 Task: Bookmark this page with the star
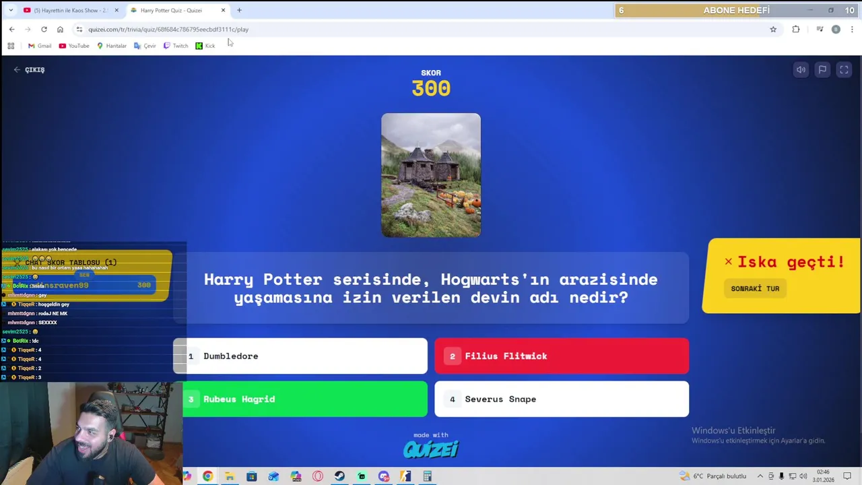[773, 29]
